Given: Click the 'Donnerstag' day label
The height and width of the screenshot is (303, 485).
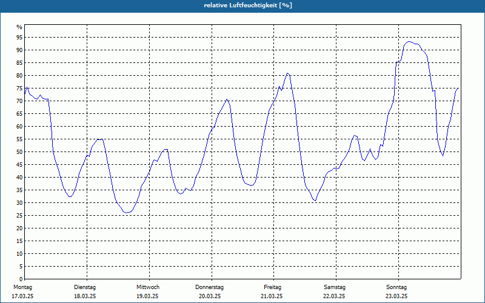Looking at the screenshot, I should tap(209, 287).
